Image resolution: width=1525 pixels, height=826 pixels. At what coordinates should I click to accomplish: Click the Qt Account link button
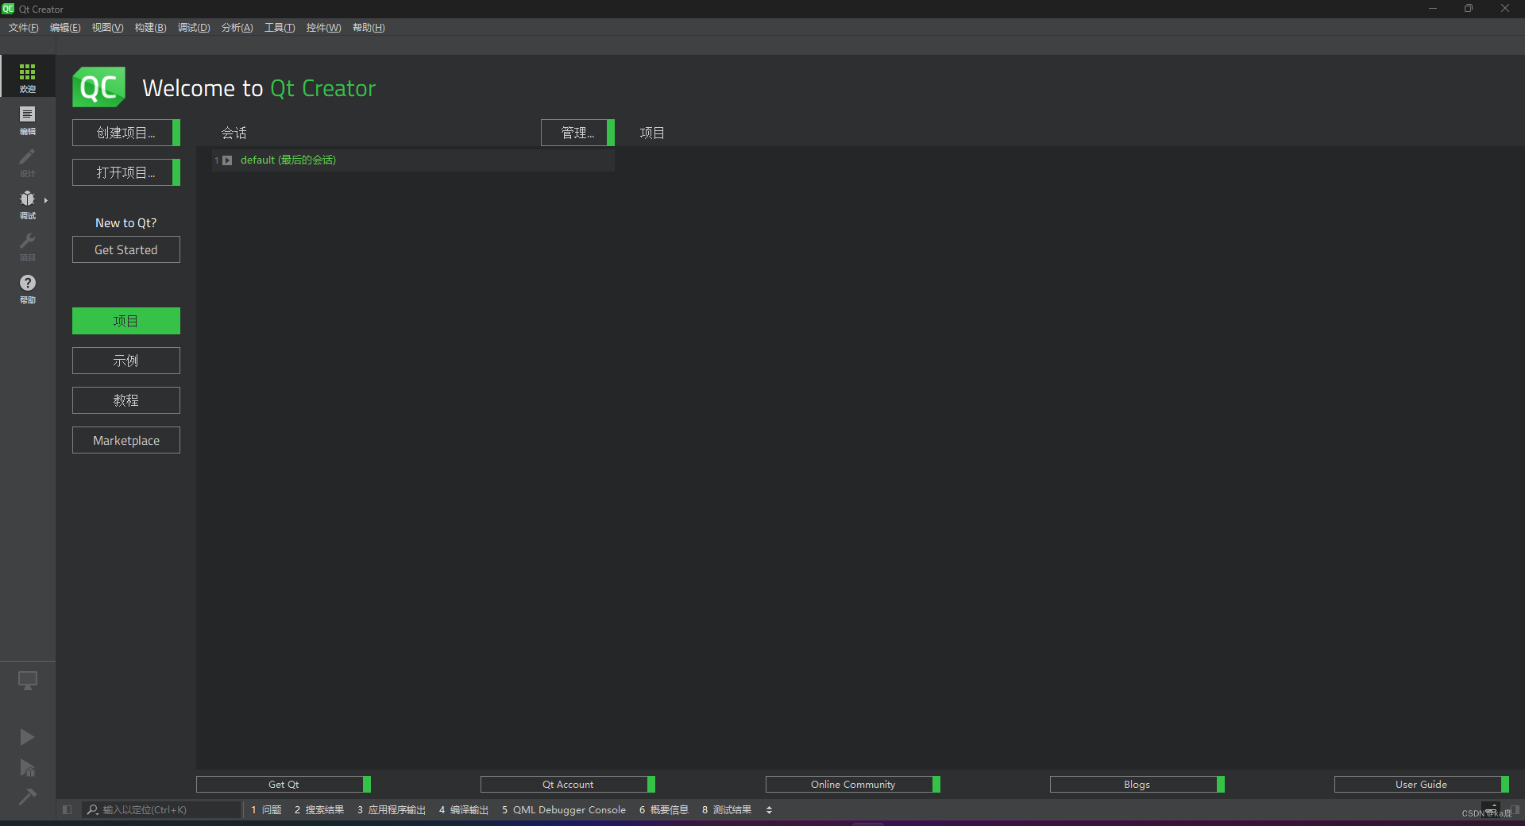pyautogui.click(x=568, y=785)
